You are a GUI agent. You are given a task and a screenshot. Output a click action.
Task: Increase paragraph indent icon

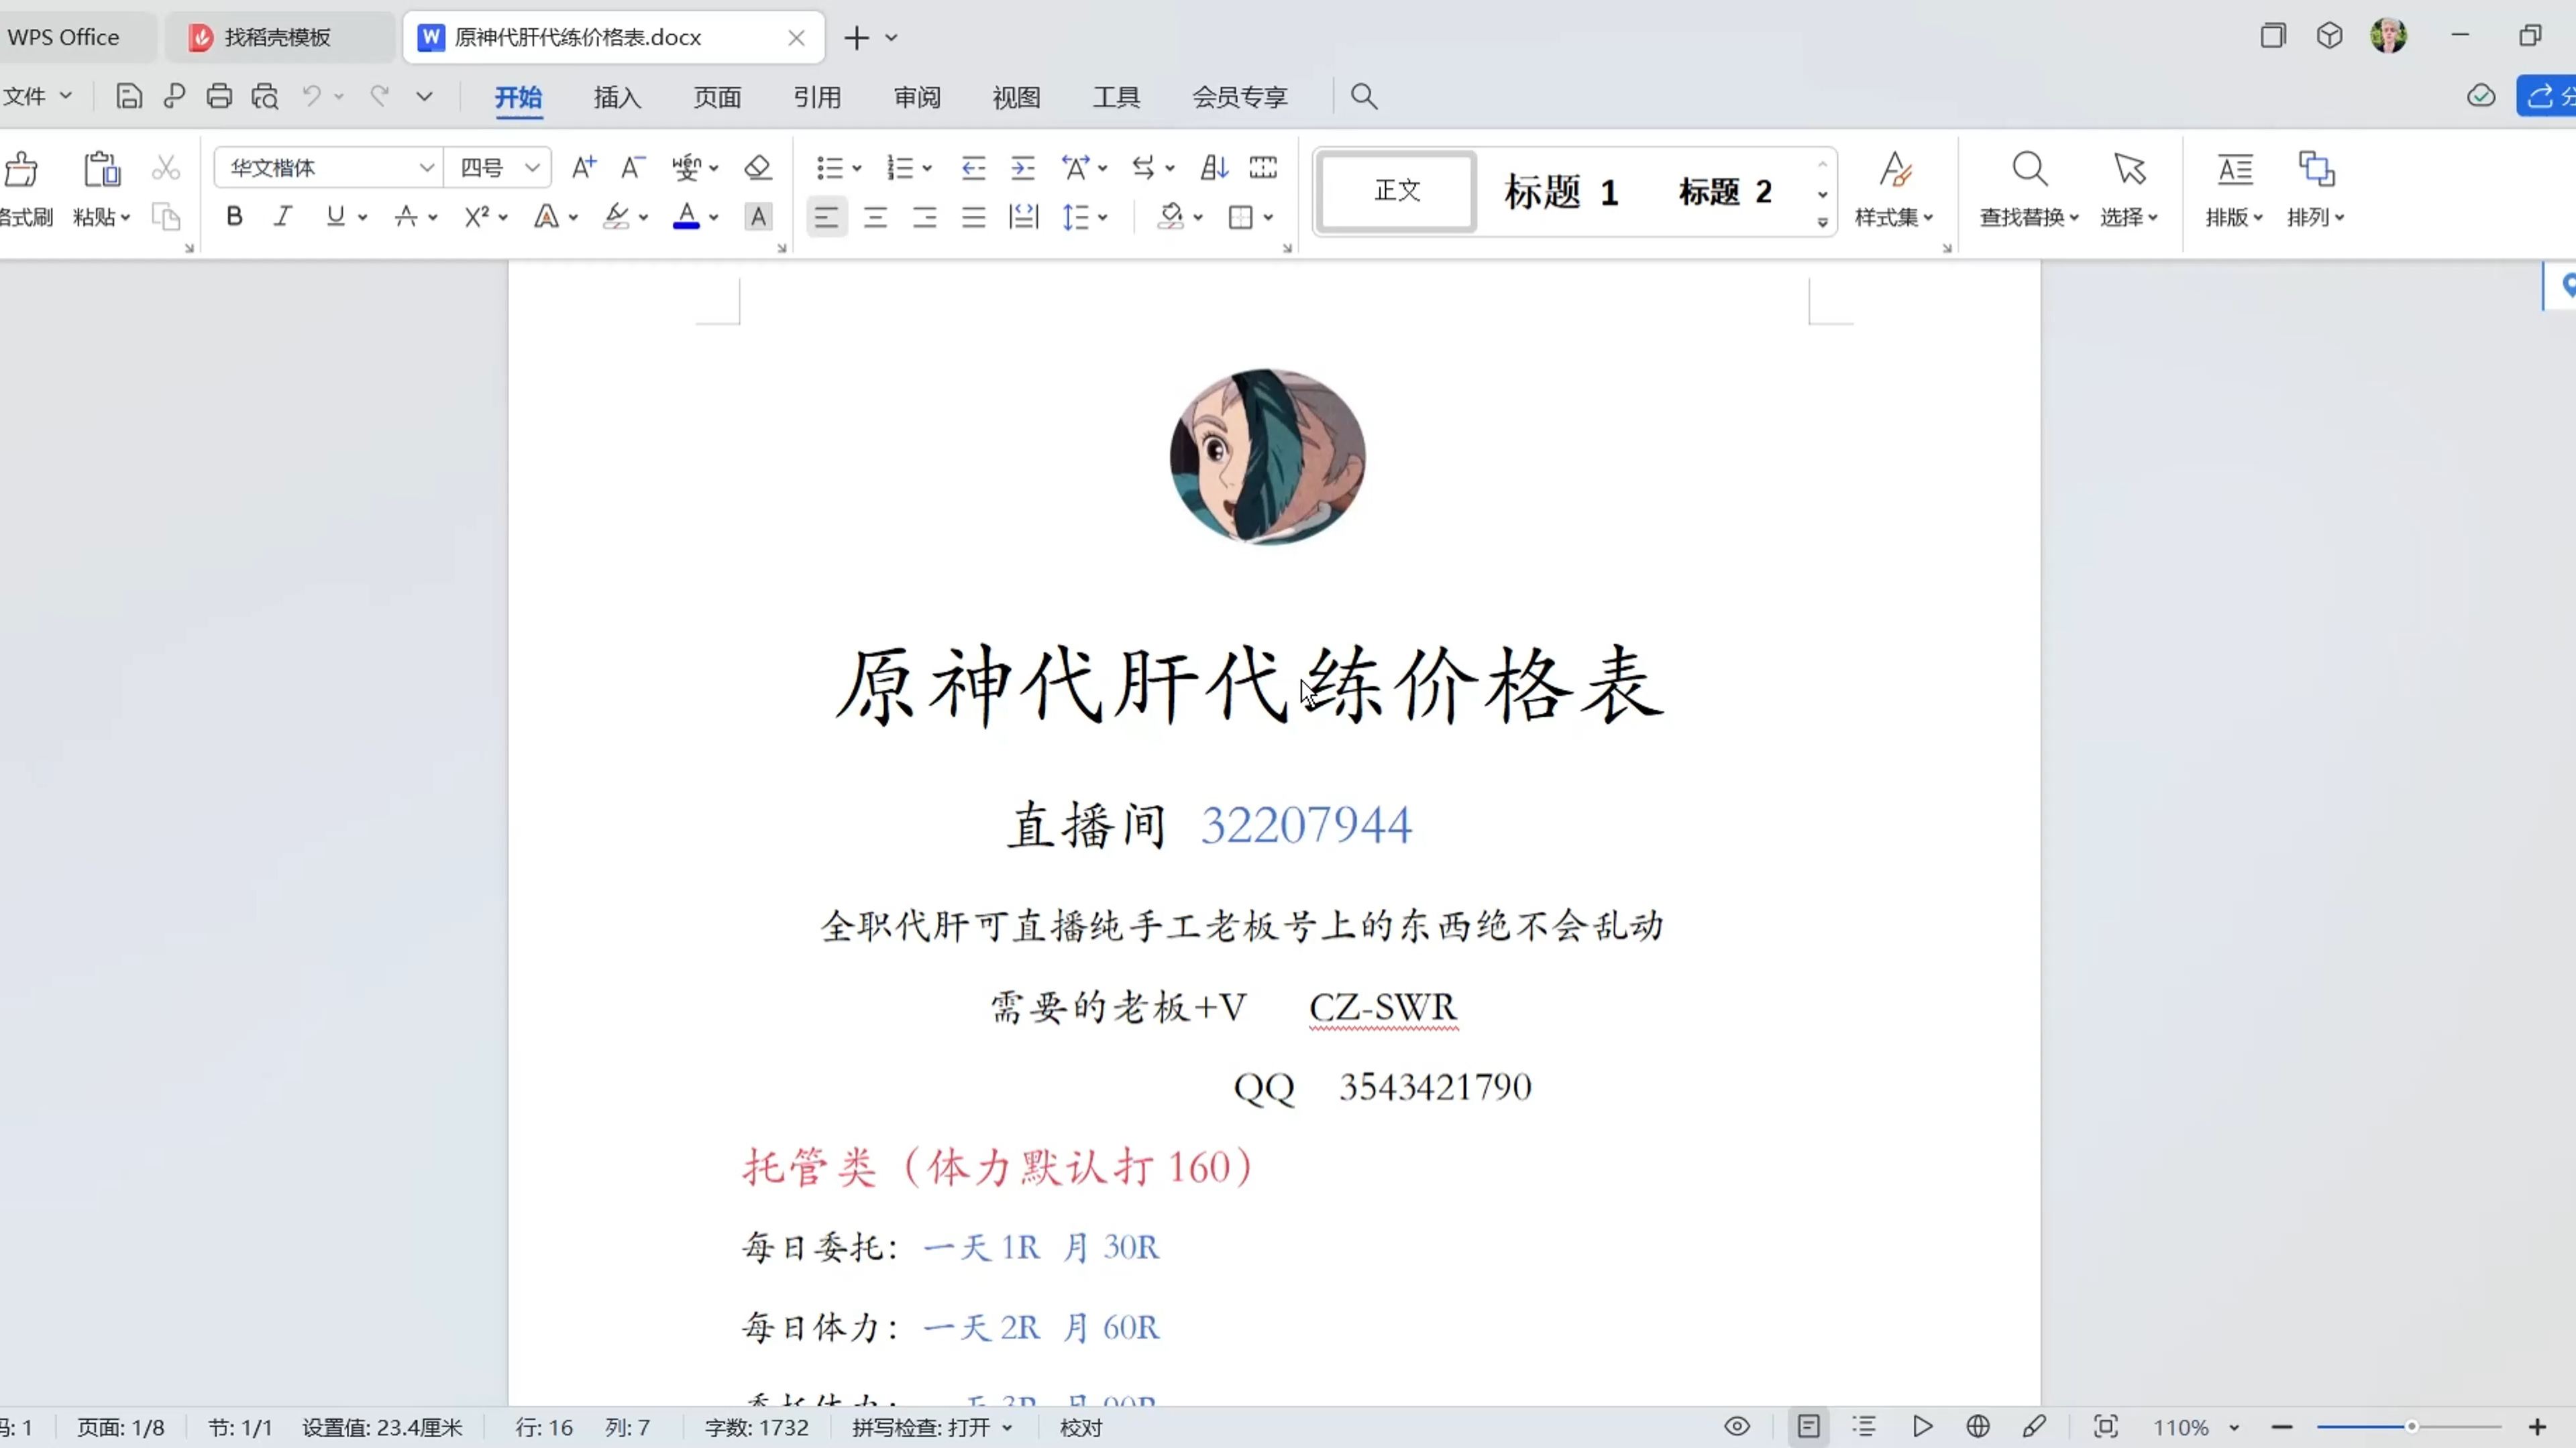(x=1023, y=167)
